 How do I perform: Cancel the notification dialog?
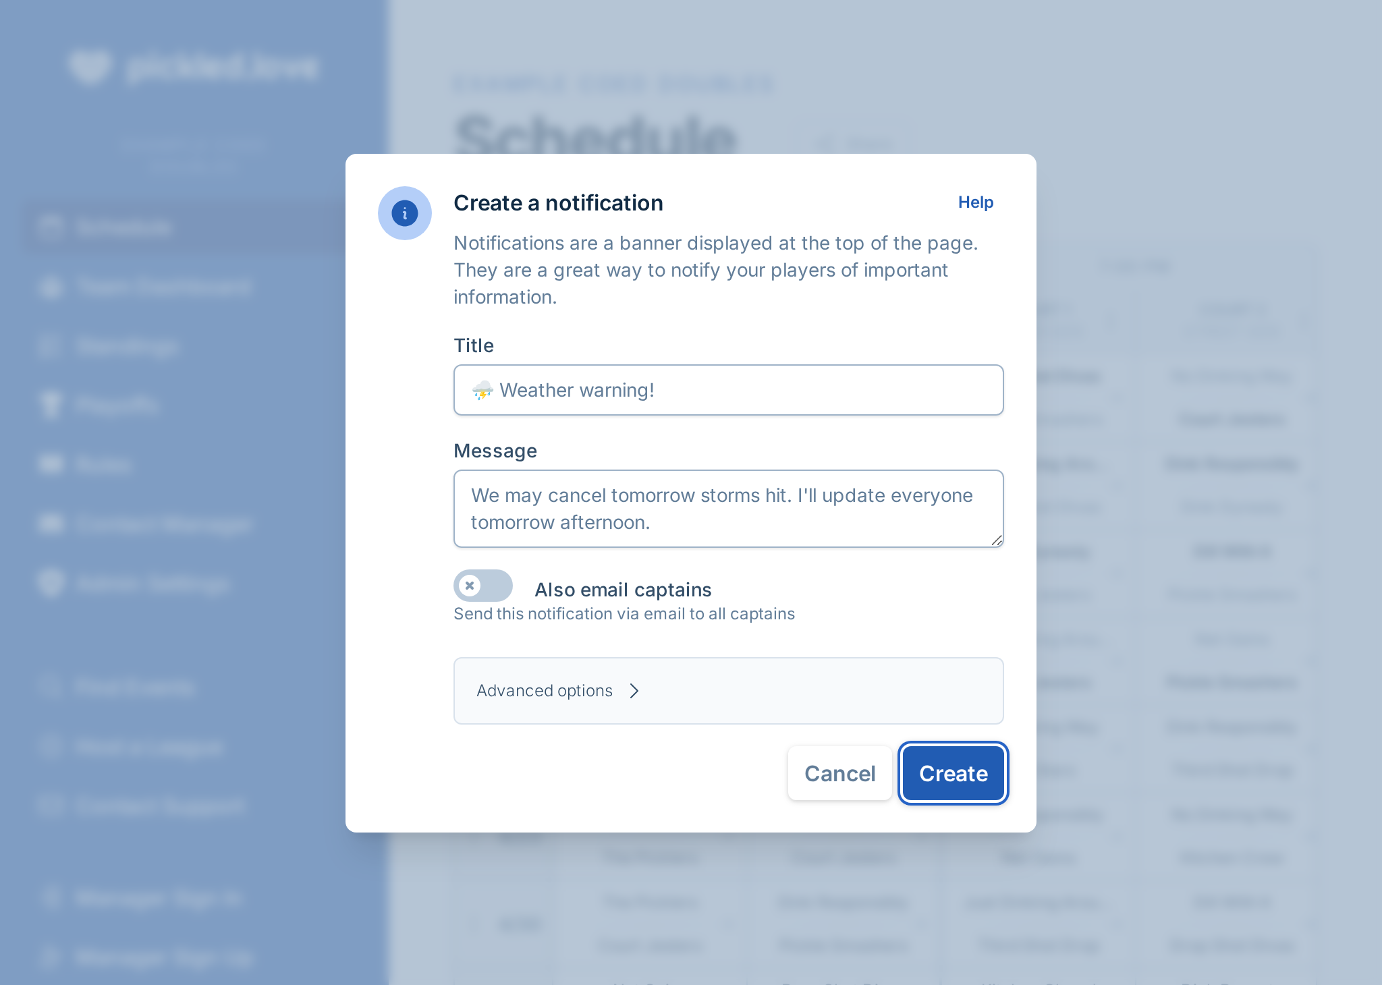coord(839,773)
